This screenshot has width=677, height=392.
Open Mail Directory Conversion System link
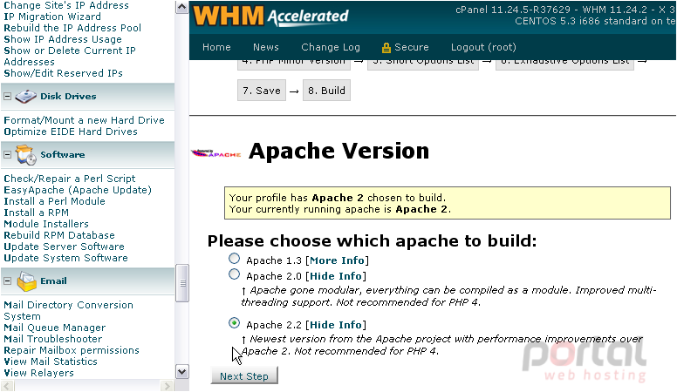click(68, 310)
